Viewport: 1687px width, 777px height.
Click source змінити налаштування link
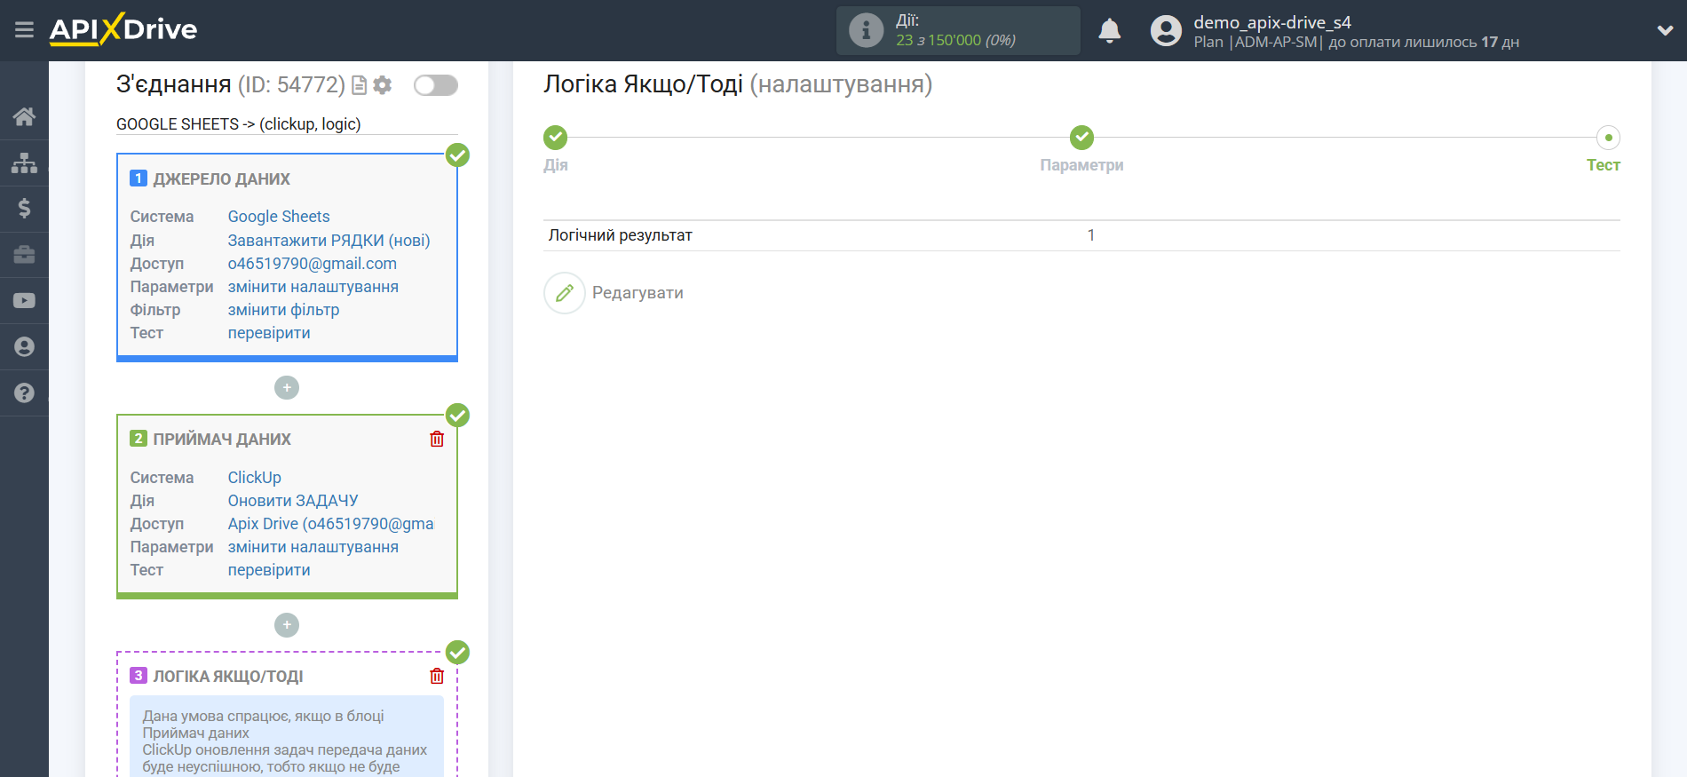pyautogui.click(x=313, y=287)
